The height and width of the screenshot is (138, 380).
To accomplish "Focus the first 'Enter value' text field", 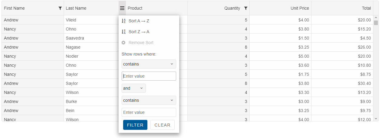I will coord(149,76).
